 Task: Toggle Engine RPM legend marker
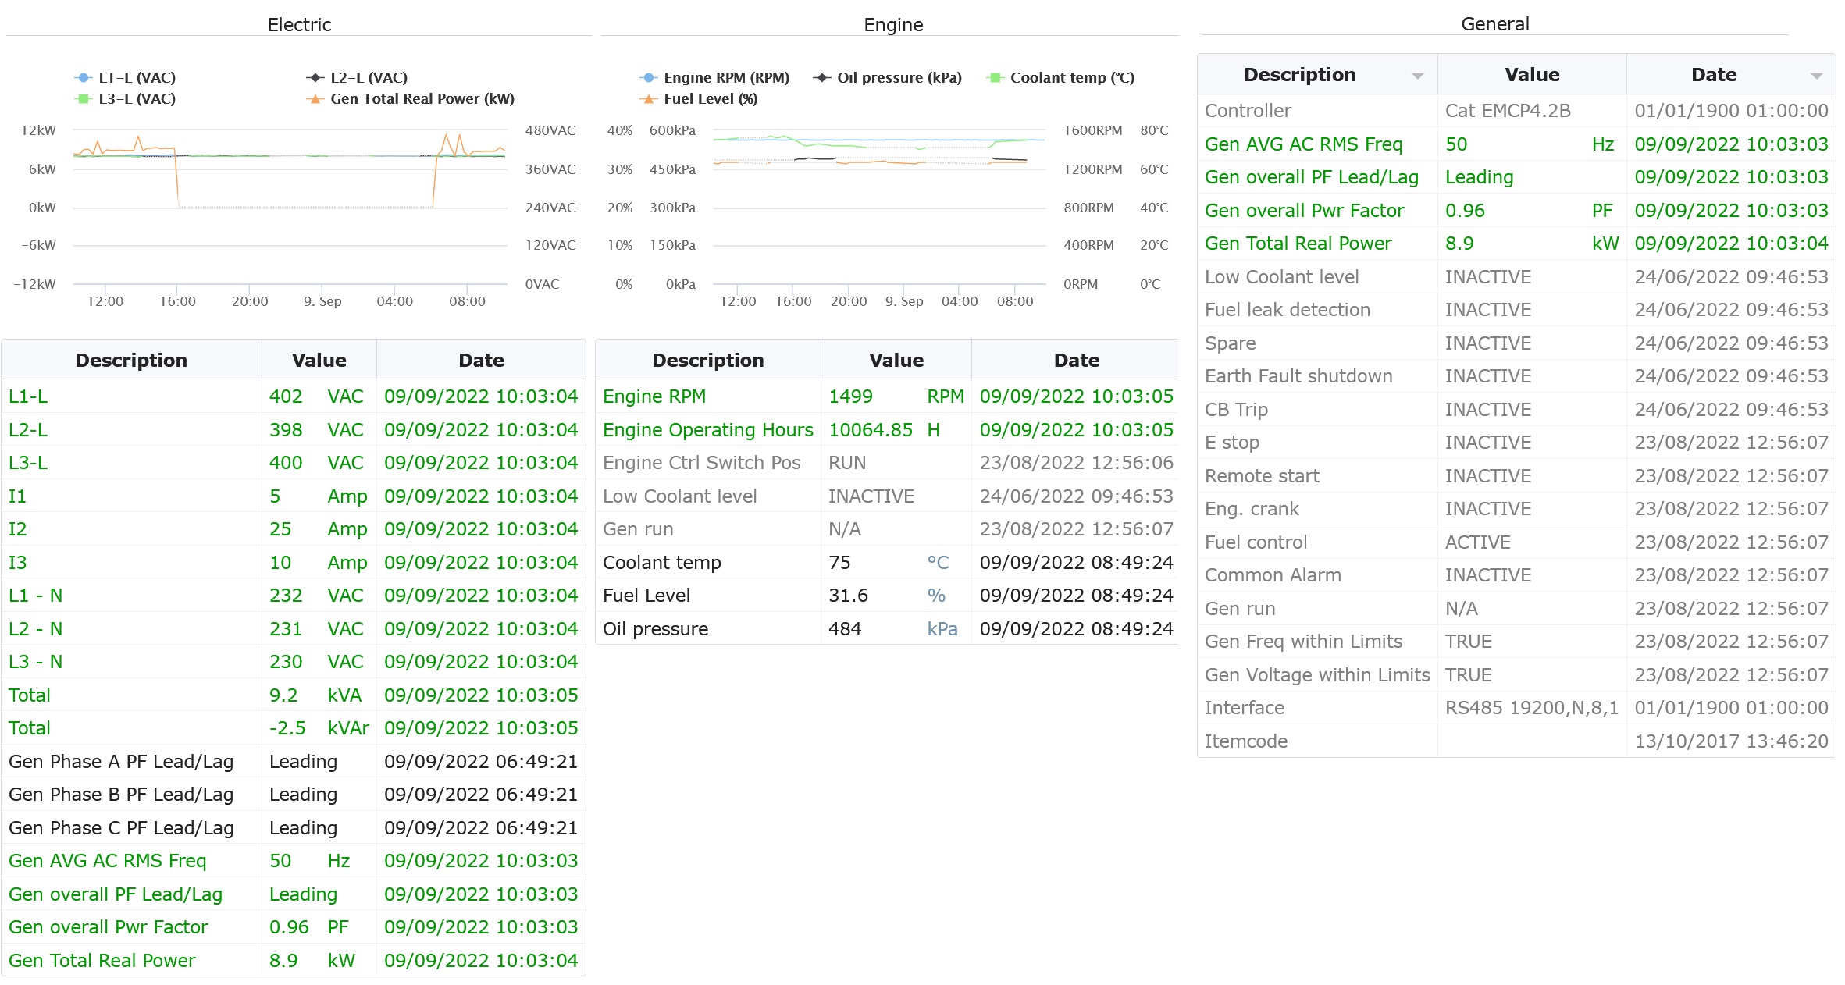point(648,78)
